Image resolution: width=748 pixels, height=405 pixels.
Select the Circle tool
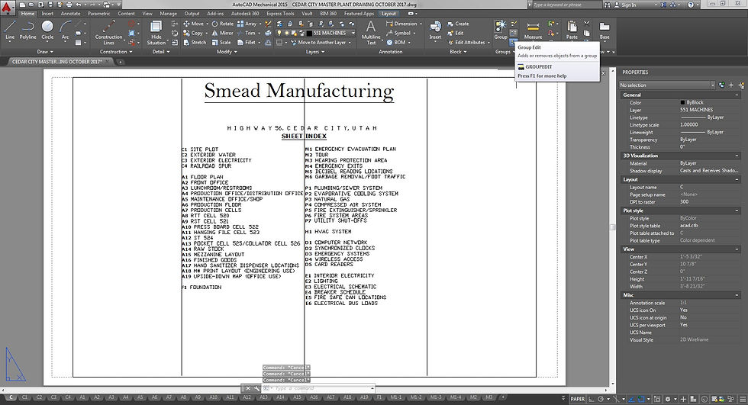tap(47, 30)
